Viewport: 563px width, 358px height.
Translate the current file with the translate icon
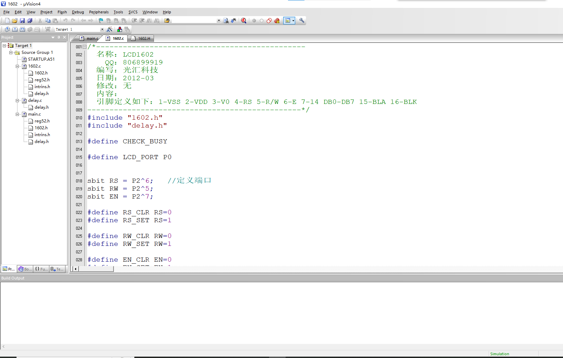coord(7,29)
